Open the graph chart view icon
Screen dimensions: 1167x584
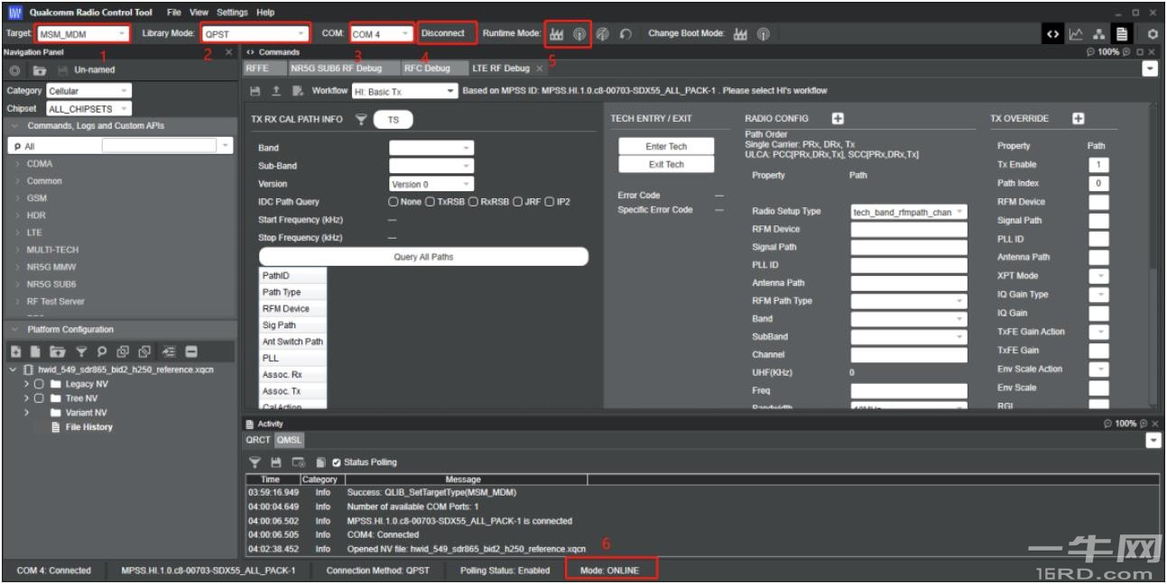[x=1076, y=34]
